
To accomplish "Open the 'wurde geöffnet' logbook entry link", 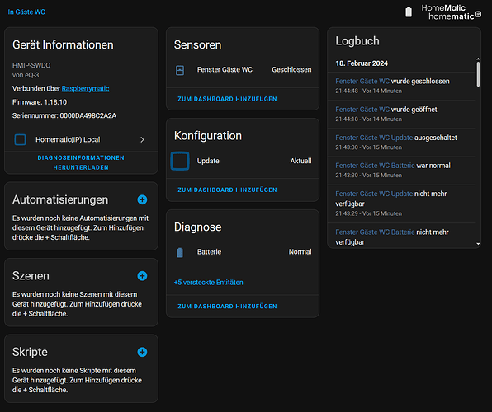I will click(362, 110).
